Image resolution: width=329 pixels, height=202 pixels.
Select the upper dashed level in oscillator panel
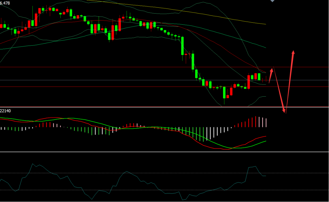click(x=164, y=173)
